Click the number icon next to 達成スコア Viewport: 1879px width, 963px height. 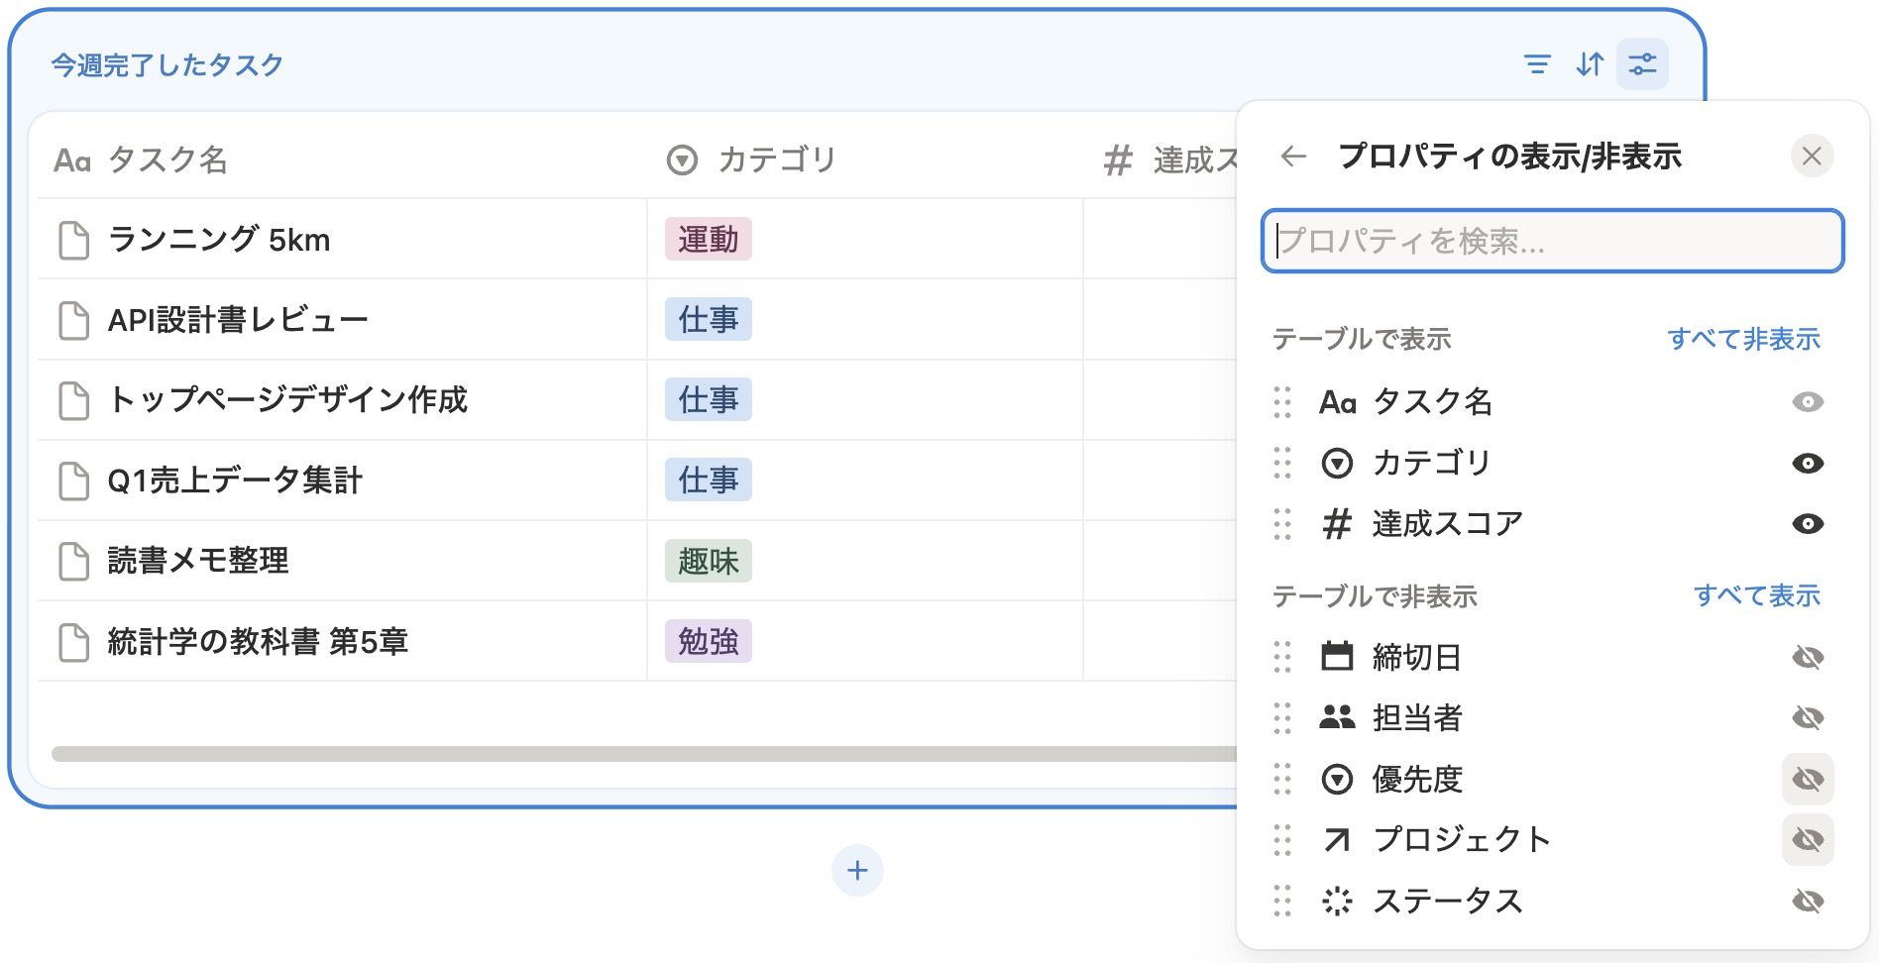(1336, 523)
